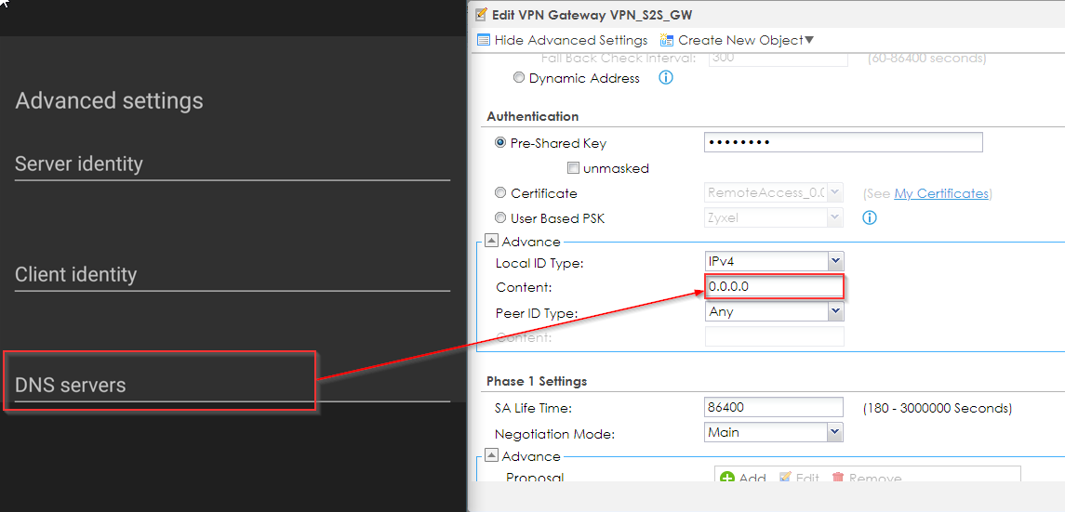Click the Hide Advanced Settings icon
Viewport: 1065px width, 512px height.
484,40
